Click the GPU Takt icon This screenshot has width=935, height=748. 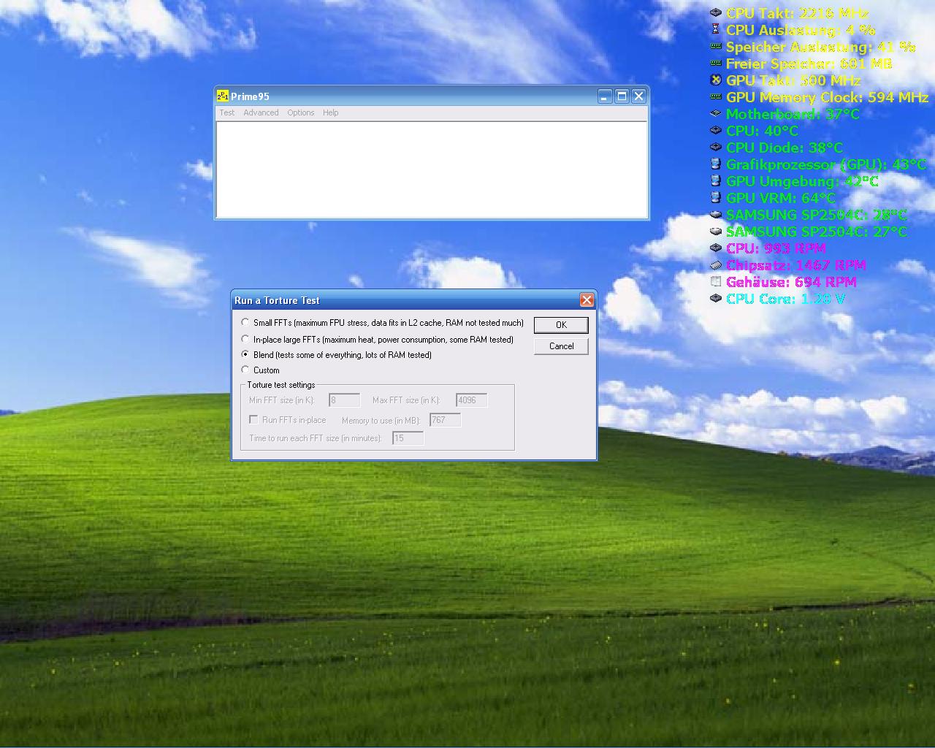(716, 80)
